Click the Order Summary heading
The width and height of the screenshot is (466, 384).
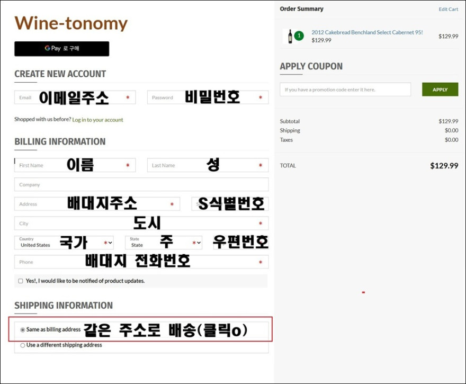(x=301, y=9)
